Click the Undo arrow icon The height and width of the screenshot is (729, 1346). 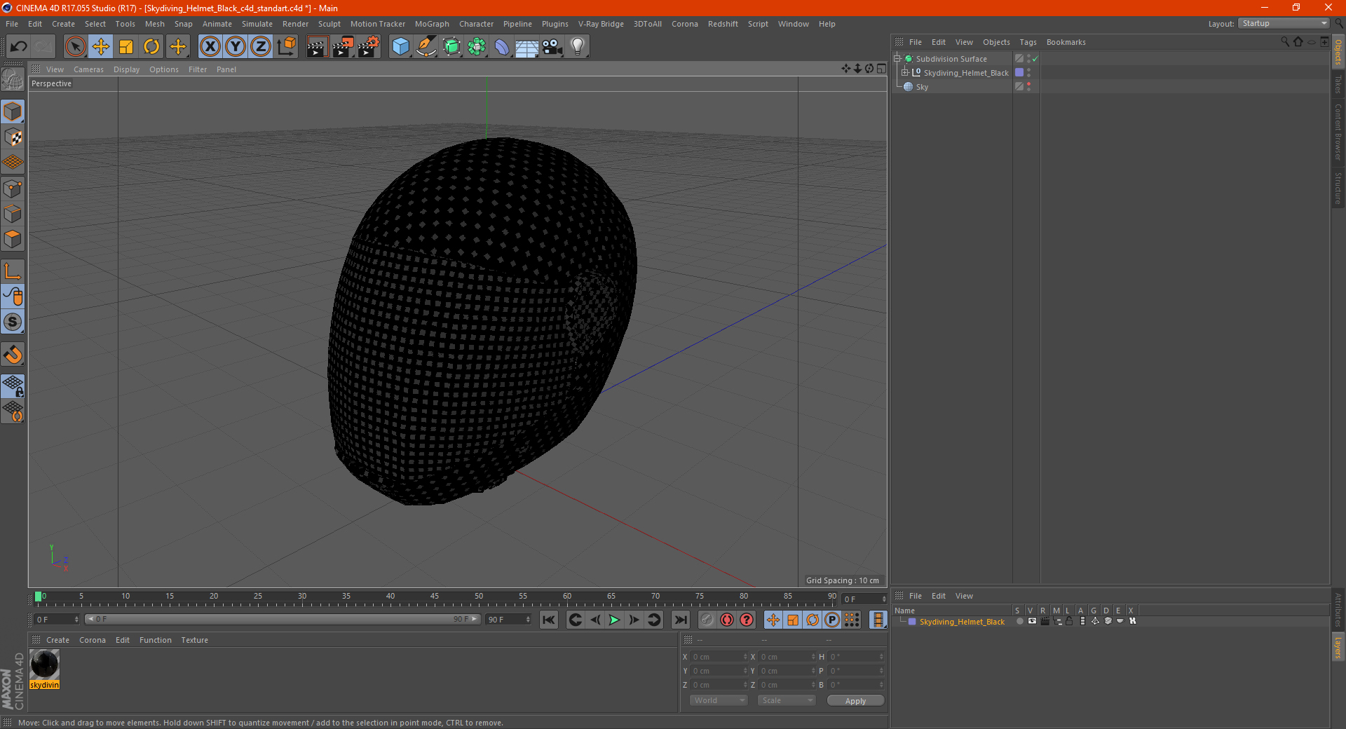[x=19, y=47]
